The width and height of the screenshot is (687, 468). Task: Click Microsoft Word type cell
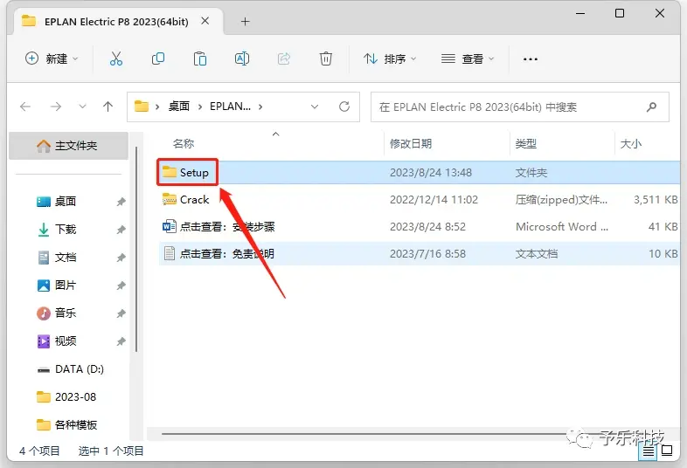[562, 227]
